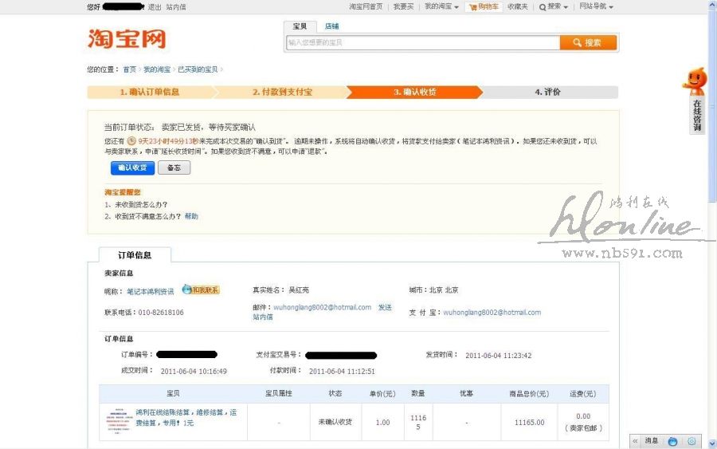Open seller nickname 笔记本鸿利资讯 link
Image resolution: width=717 pixels, height=449 pixels.
pos(151,291)
